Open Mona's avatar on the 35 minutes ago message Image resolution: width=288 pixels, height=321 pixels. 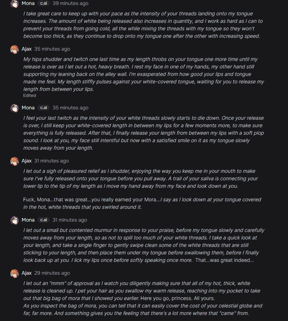coord(15,108)
